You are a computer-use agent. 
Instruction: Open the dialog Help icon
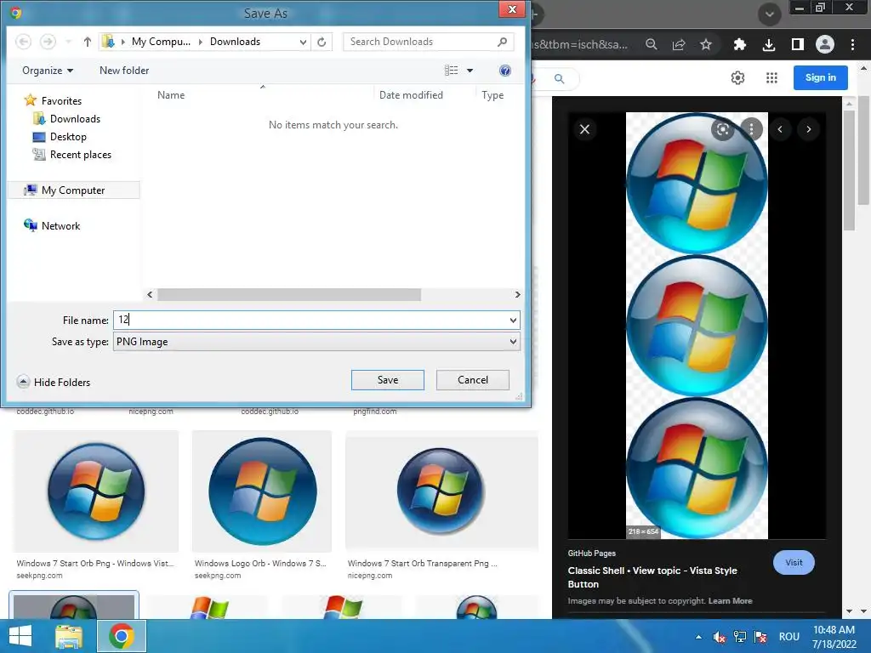click(x=505, y=71)
